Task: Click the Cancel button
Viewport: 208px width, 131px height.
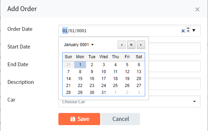Action: [x=121, y=119]
